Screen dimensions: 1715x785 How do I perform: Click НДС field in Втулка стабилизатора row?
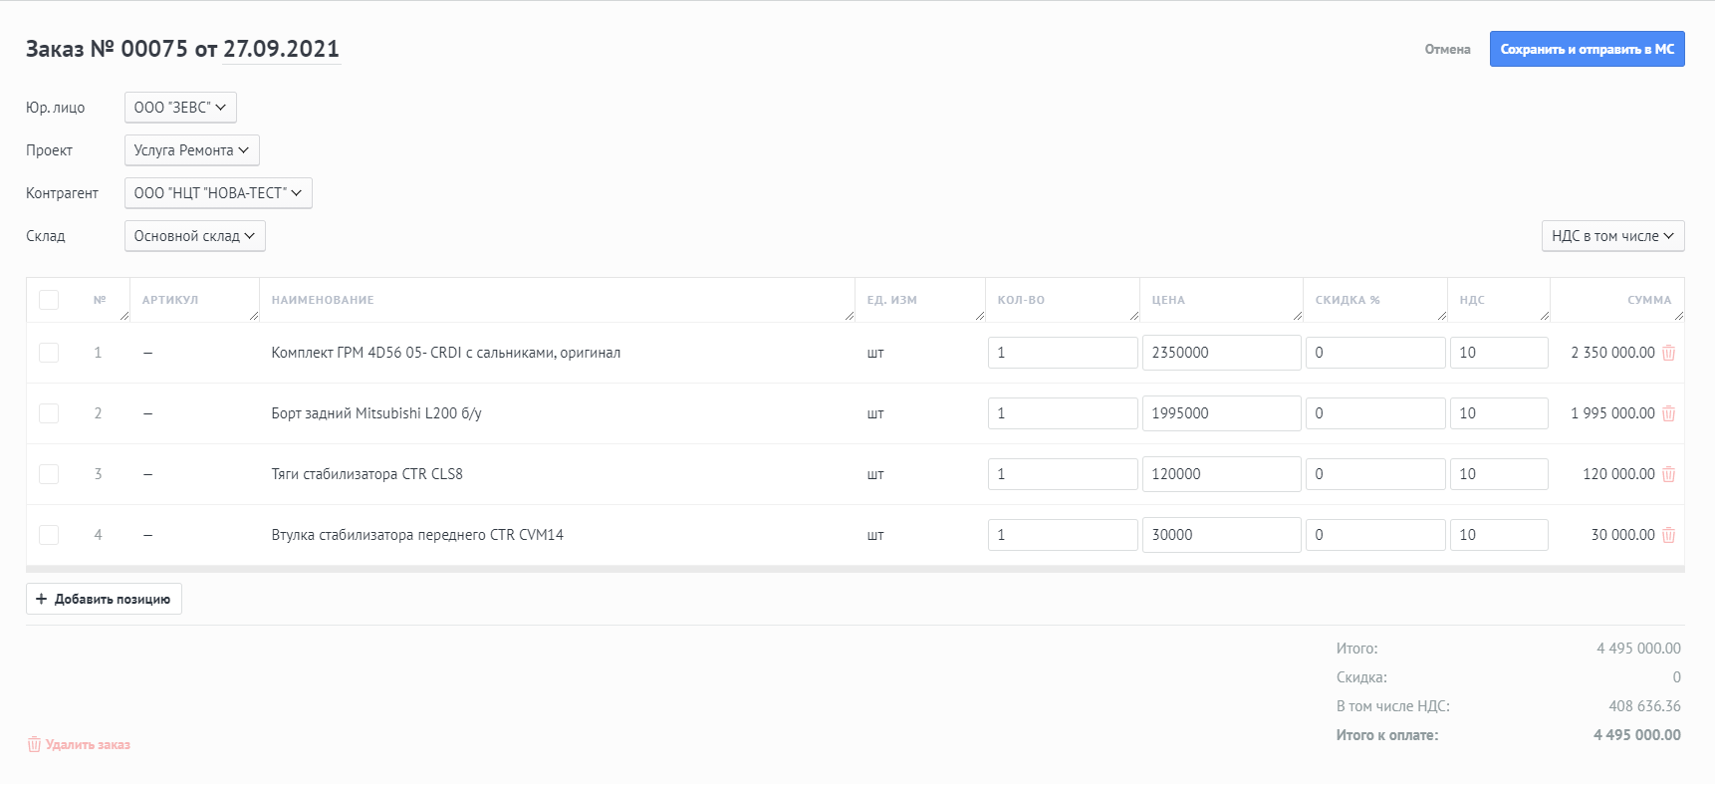(x=1499, y=535)
